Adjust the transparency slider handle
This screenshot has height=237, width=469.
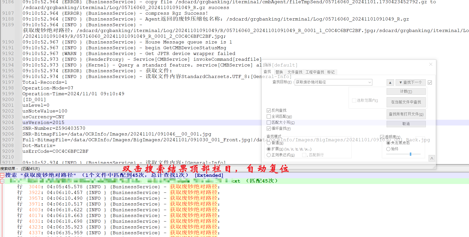pos(410,154)
